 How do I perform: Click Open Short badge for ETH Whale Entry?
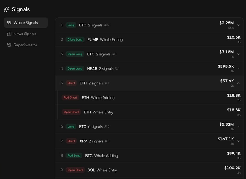71,112
